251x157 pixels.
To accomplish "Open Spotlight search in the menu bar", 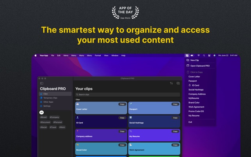I will 204,55.
